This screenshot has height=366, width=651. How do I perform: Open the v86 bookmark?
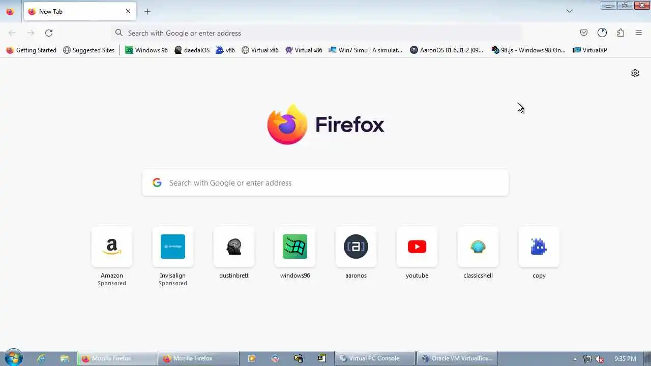[225, 50]
